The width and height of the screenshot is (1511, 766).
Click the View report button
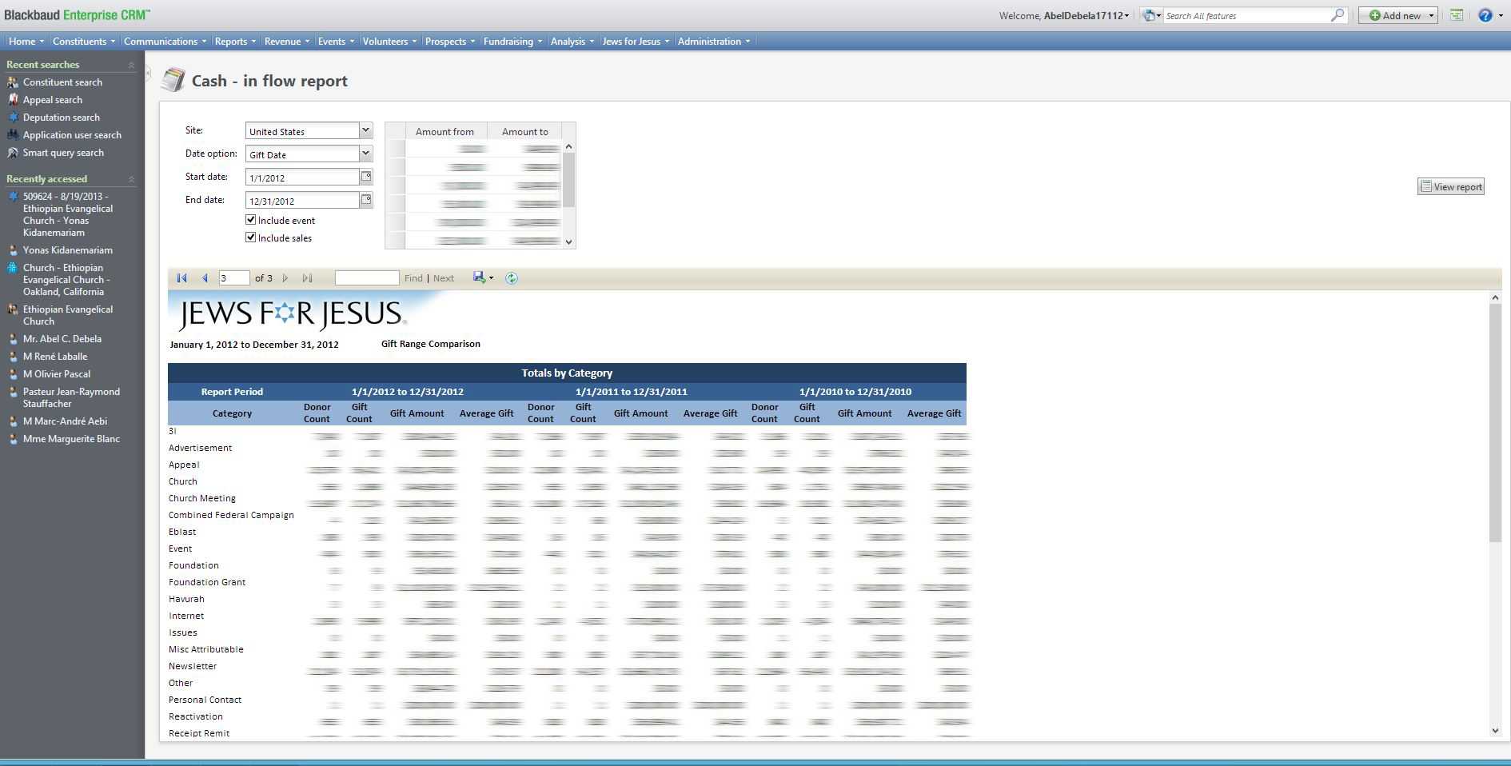pyautogui.click(x=1451, y=186)
